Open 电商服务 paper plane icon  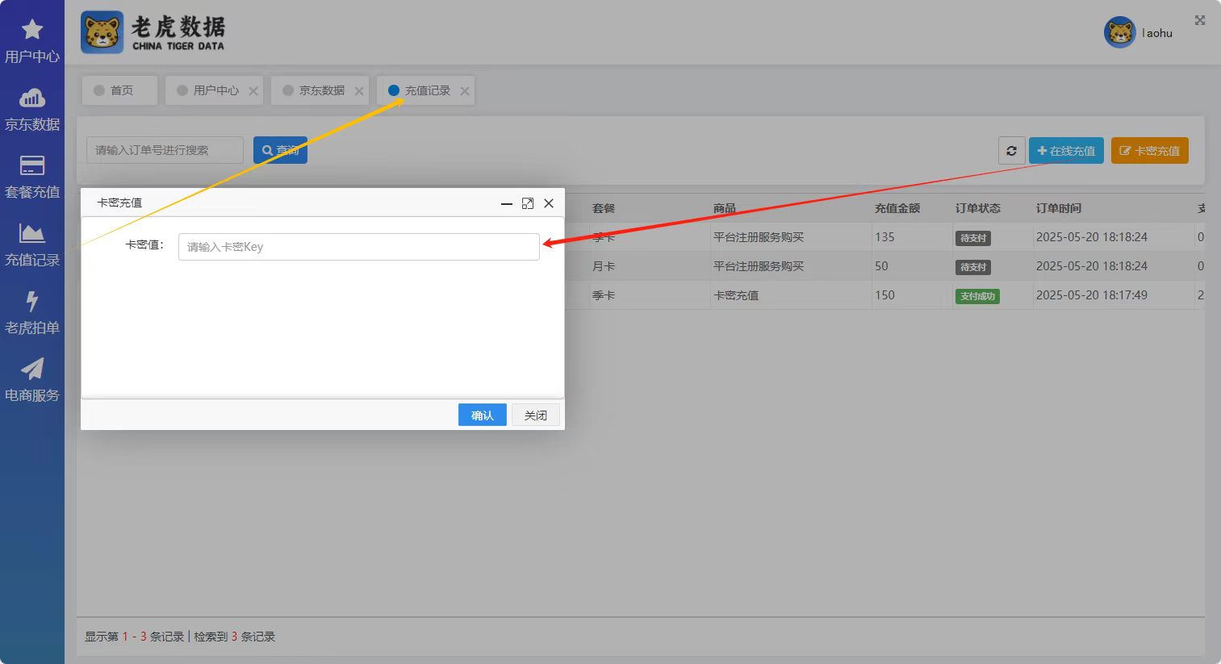coord(32,370)
